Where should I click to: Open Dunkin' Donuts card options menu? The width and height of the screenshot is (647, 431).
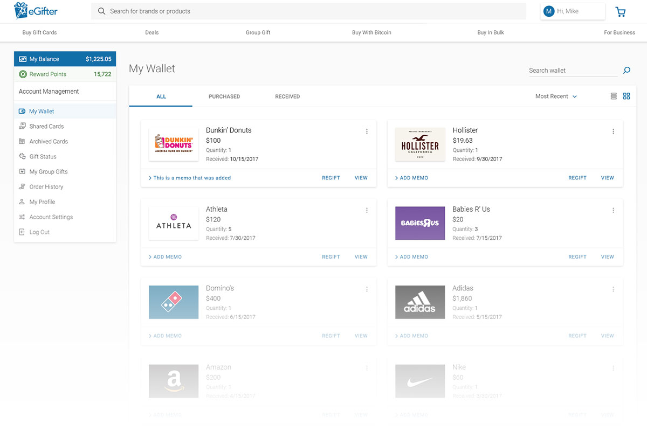pyautogui.click(x=367, y=131)
